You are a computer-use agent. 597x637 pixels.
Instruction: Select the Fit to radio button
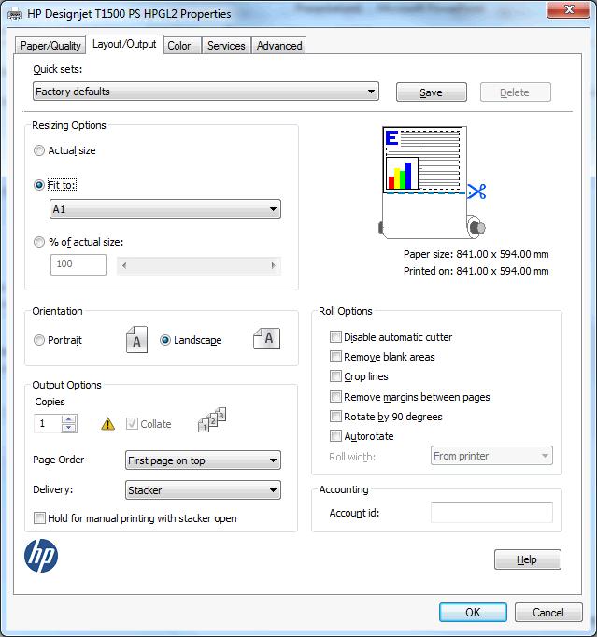point(39,185)
